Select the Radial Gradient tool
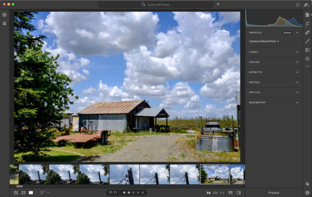 pos(307,59)
